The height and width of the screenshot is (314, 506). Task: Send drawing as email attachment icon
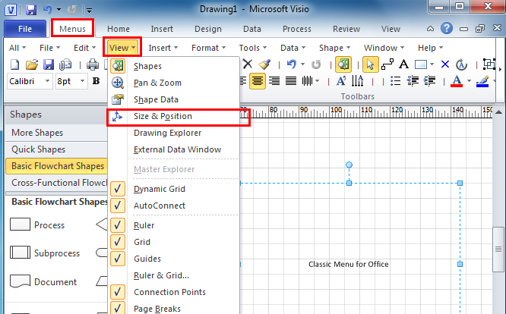pos(65,64)
